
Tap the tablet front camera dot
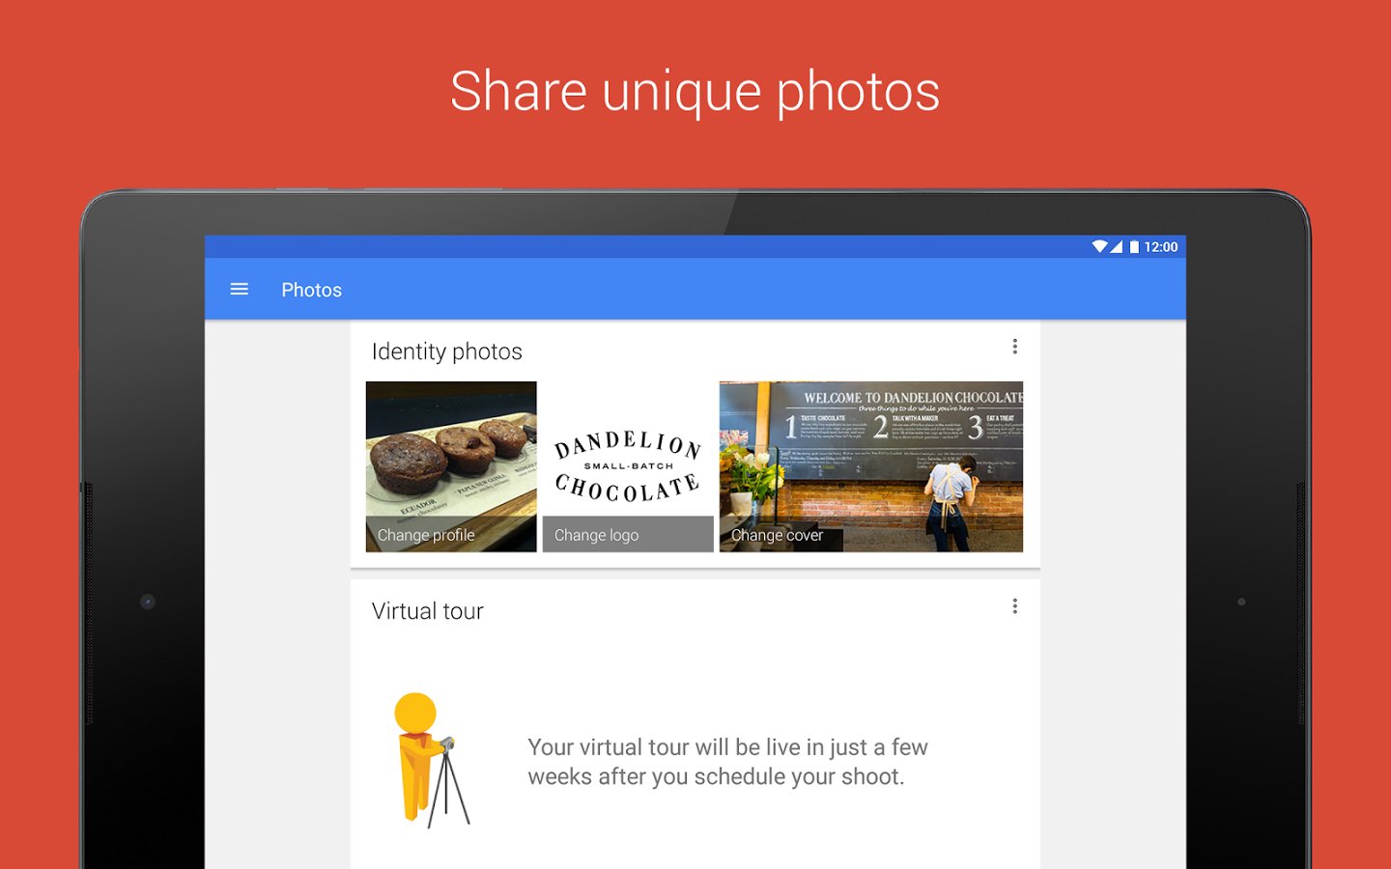tap(148, 602)
